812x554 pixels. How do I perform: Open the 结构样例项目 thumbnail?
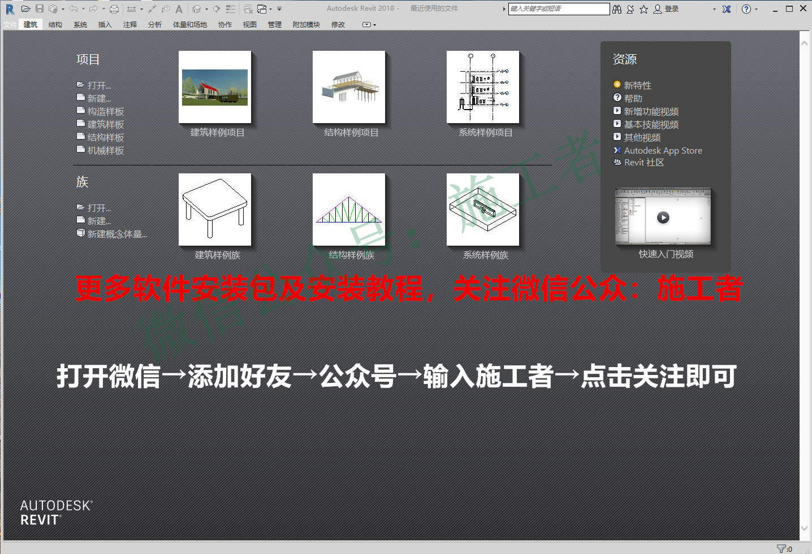point(349,87)
